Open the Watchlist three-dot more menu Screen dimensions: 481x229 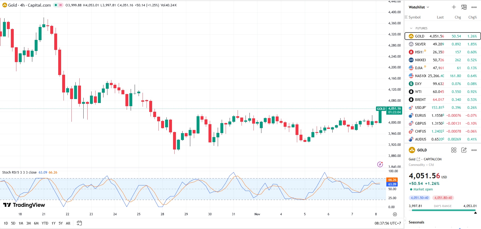474,7
